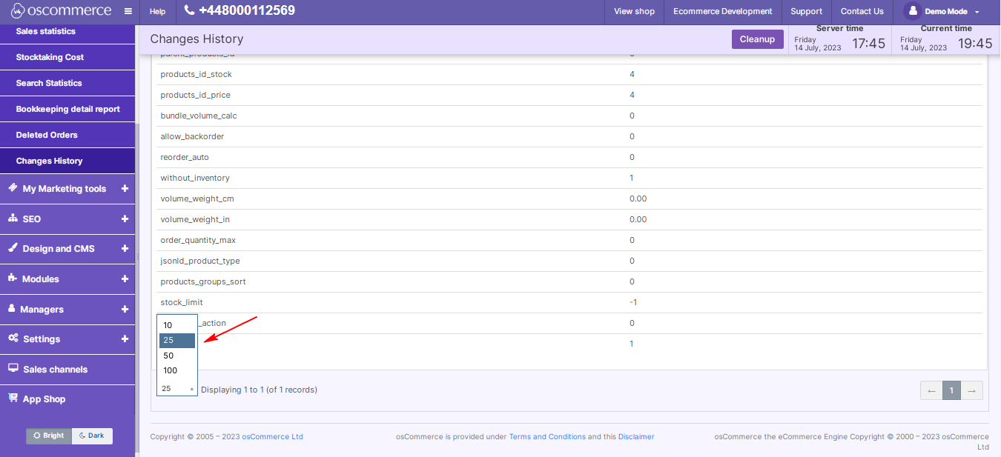Click View shop link
Viewport: 1001px width, 457px height.
(635, 11)
